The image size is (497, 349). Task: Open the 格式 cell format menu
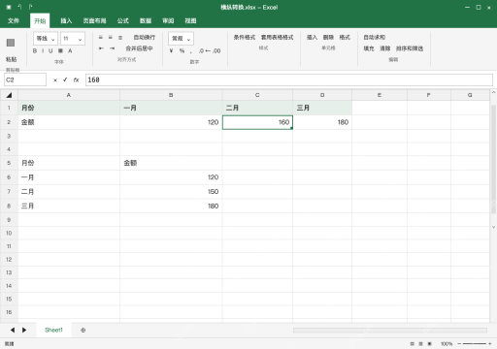click(x=345, y=38)
